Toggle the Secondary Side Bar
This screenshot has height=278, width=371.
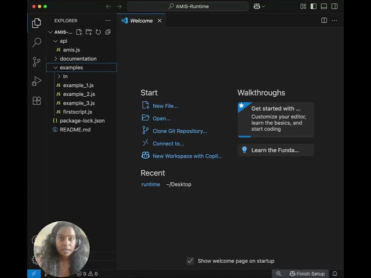334,6
